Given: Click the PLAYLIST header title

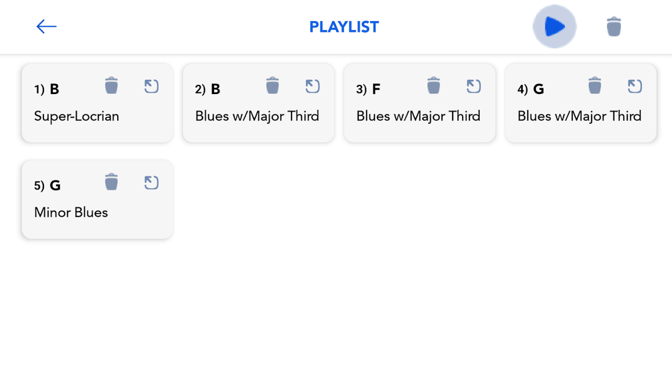Looking at the screenshot, I should [x=344, y=27].
